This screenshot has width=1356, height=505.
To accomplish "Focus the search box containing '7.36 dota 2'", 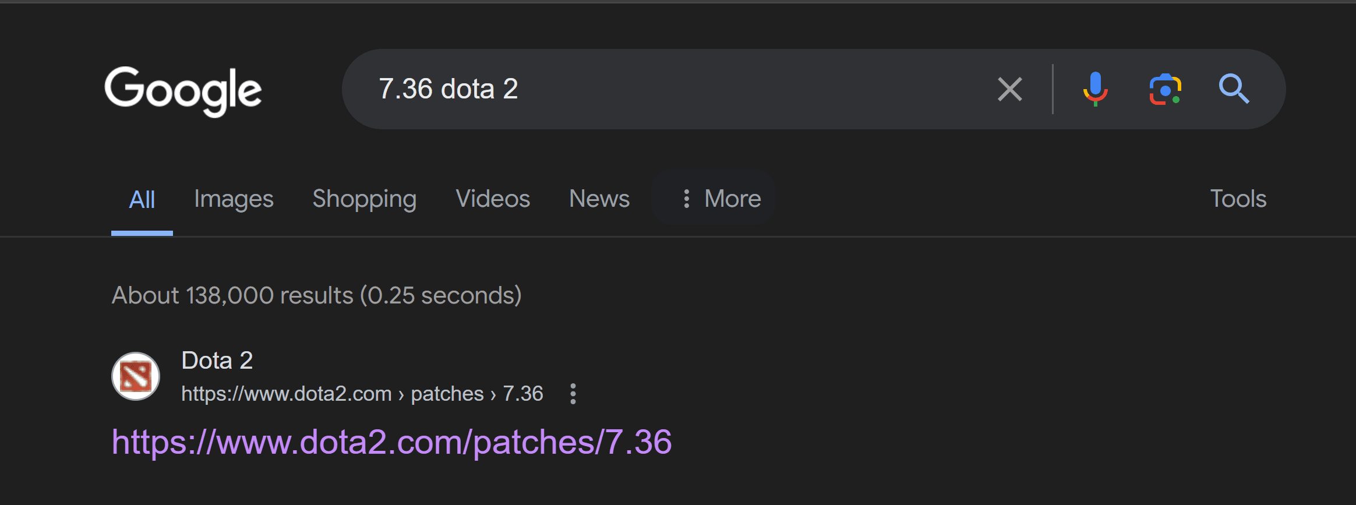I will pos(670,89).
